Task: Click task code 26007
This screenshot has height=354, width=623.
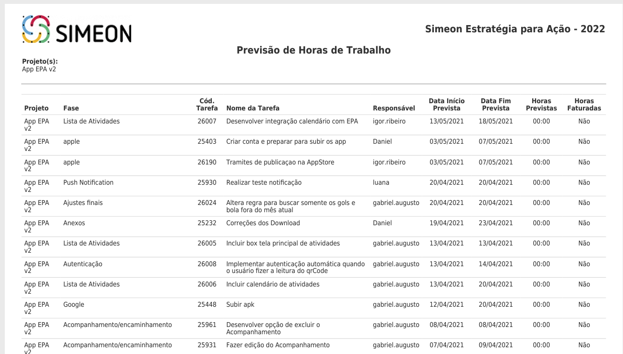Action: coord(207,122)
